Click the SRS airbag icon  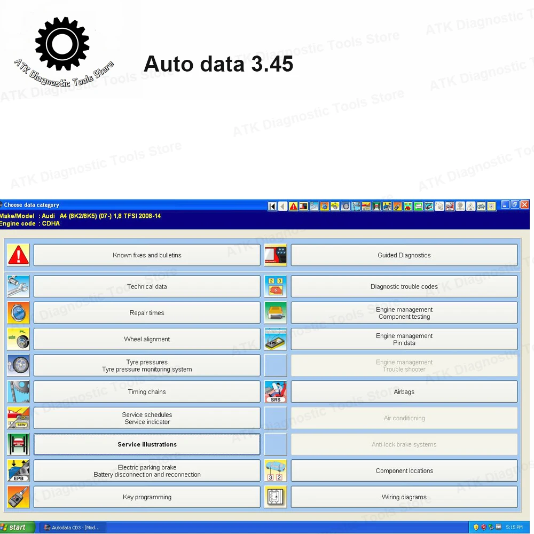[x=276, y=392]
